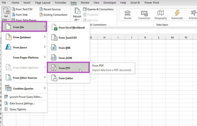Viewport: 197px width, 126px height.
Task: Switch to the Review tab
Action: point(85,3)
